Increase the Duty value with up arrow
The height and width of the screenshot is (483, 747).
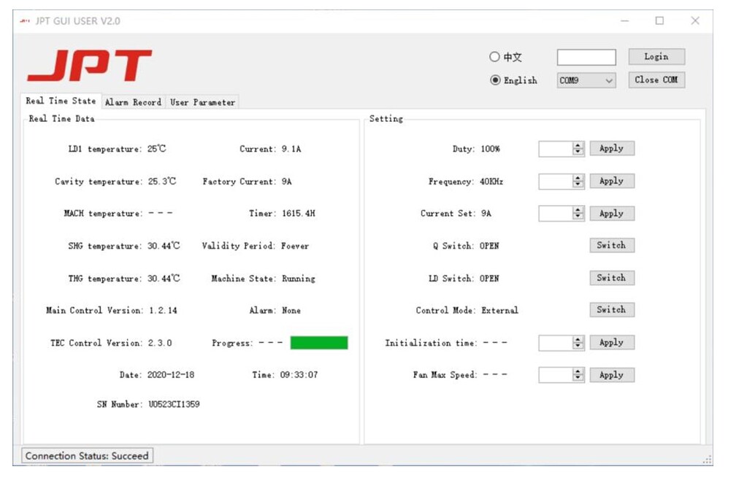[x=578, y=145]
